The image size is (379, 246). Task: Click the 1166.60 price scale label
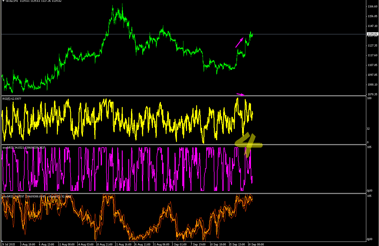[372, 7]
